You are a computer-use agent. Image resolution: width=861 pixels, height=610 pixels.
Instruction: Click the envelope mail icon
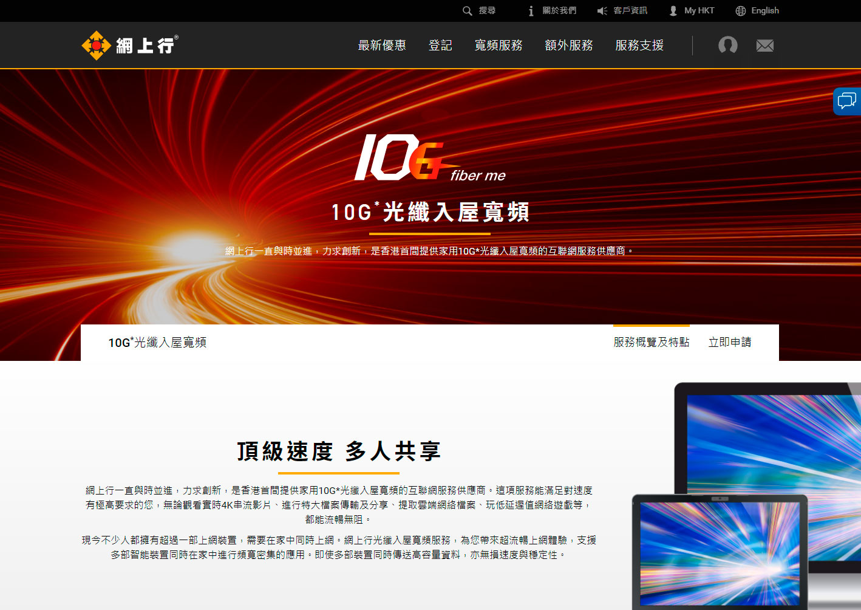coord(765,46)
